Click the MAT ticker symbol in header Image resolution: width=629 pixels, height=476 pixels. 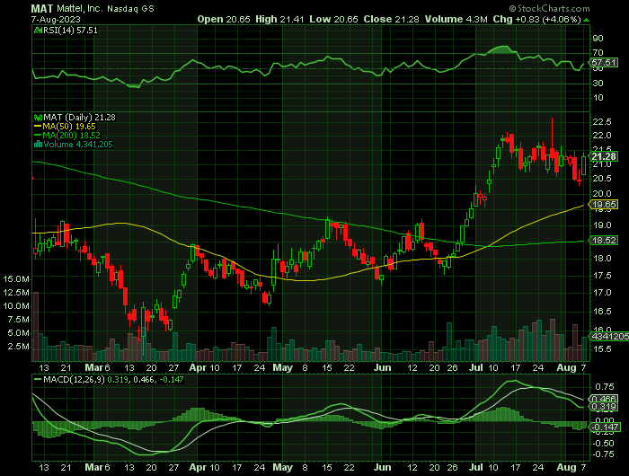click(42, 8)
